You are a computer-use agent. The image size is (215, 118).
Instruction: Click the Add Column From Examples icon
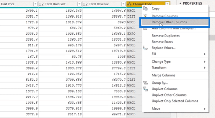tap(145, 29)
